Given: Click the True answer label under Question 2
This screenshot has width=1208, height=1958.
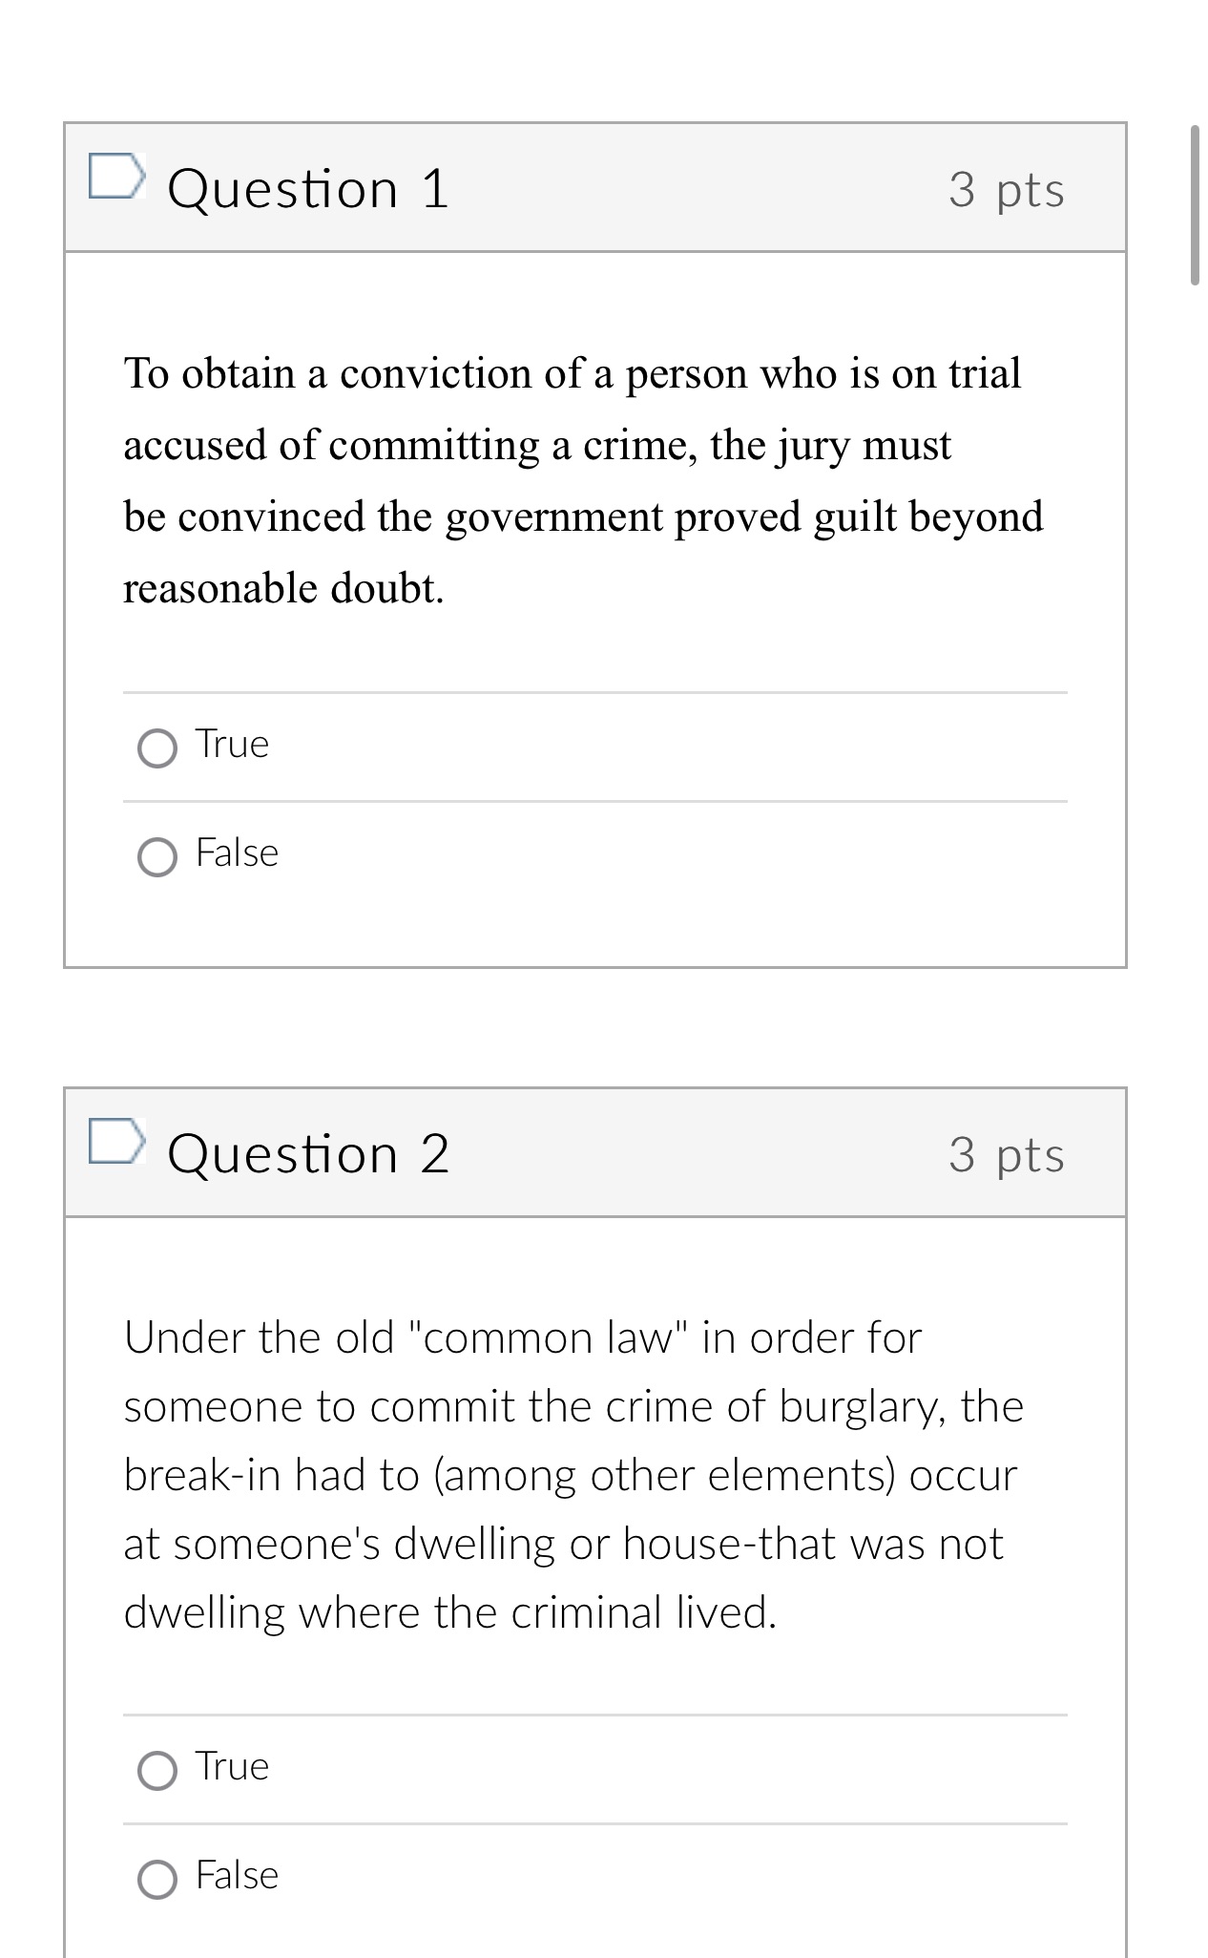Looking at the screenshot, I should click(232, 1767).
